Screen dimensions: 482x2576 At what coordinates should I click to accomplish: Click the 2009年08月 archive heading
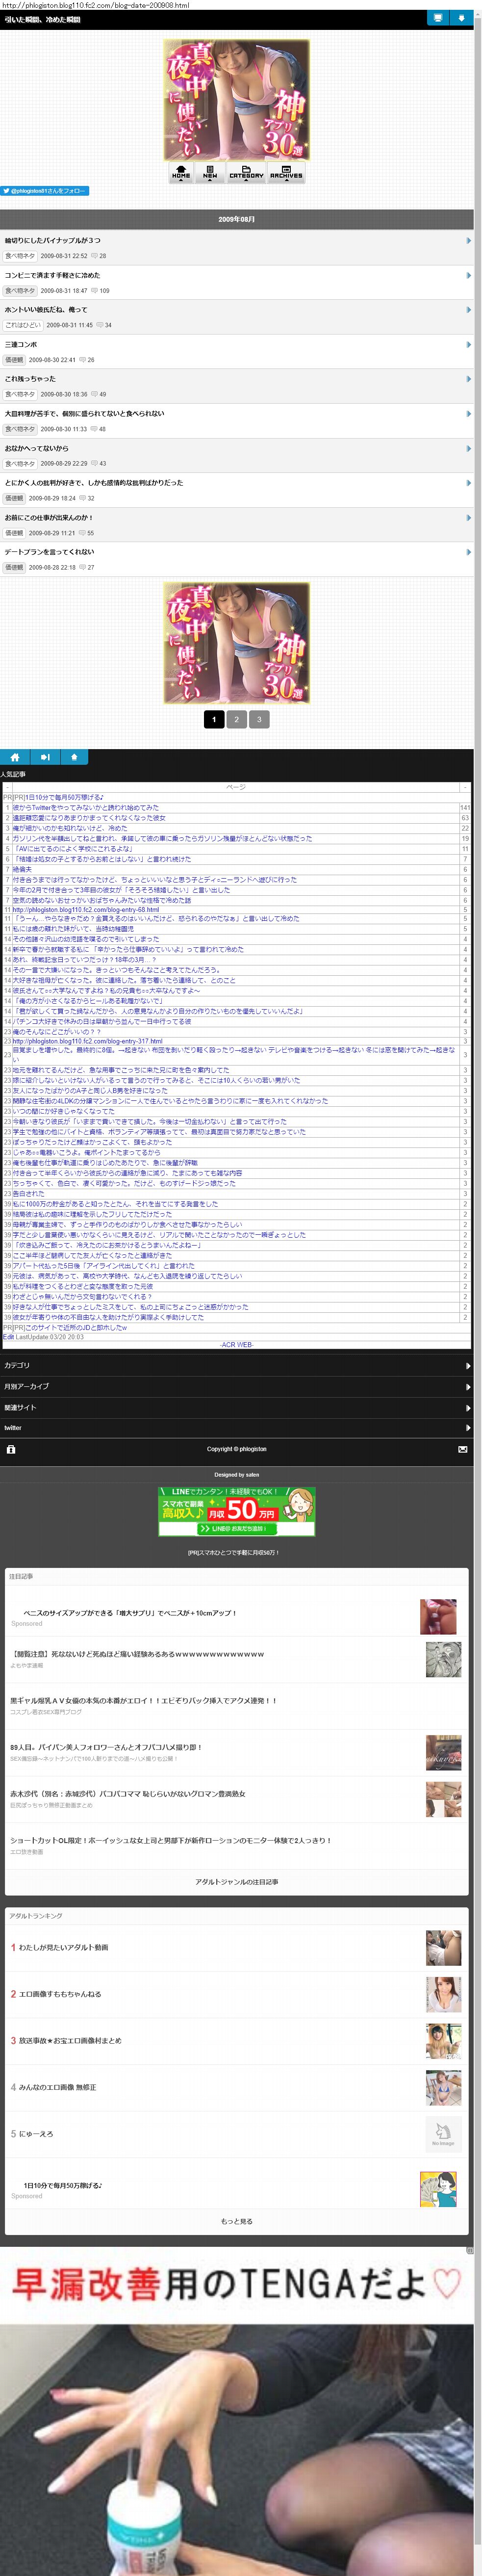[237, 219]
